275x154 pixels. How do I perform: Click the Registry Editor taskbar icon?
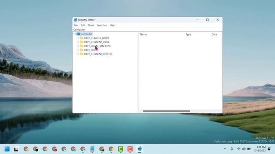[140, 149]
